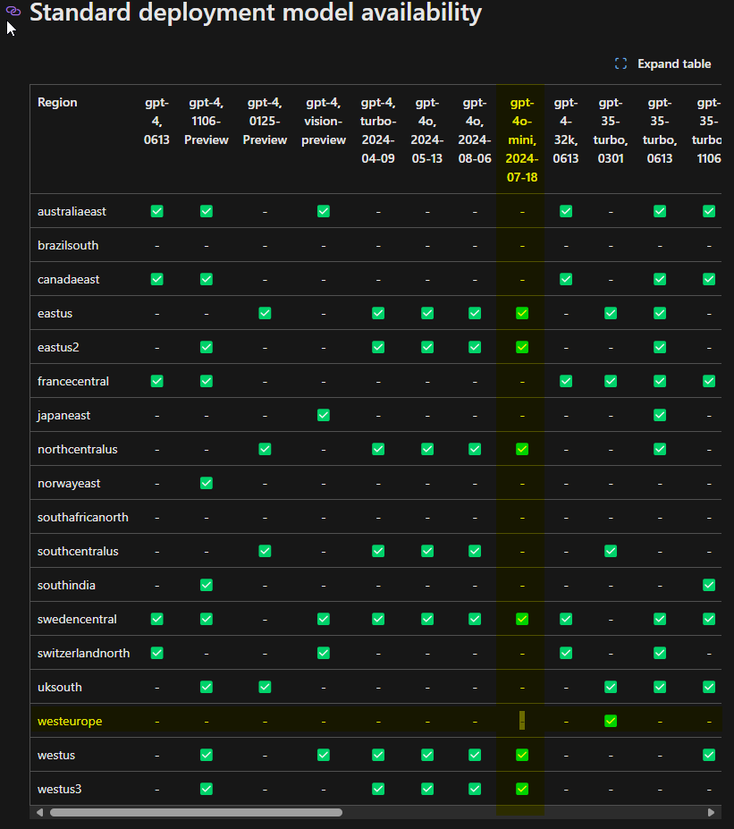
Task: Click the 'westus3' region name
Action: point(60,790)
